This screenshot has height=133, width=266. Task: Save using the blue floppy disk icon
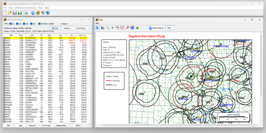point(15,13)
